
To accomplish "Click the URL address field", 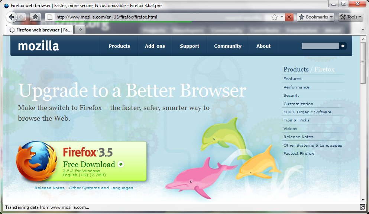I will coord(162,17).
